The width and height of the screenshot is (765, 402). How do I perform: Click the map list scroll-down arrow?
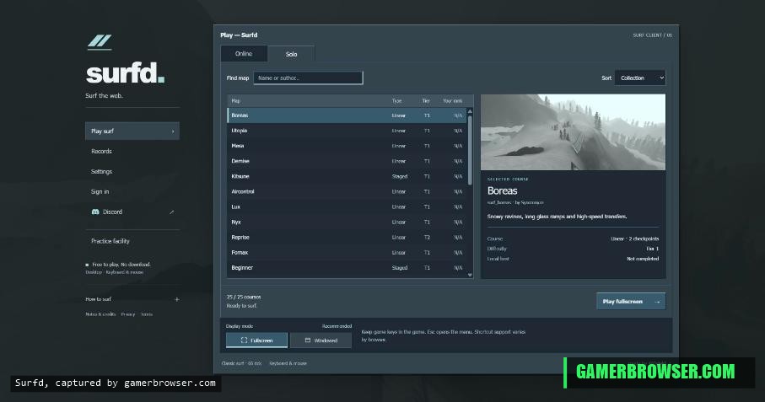470,275
